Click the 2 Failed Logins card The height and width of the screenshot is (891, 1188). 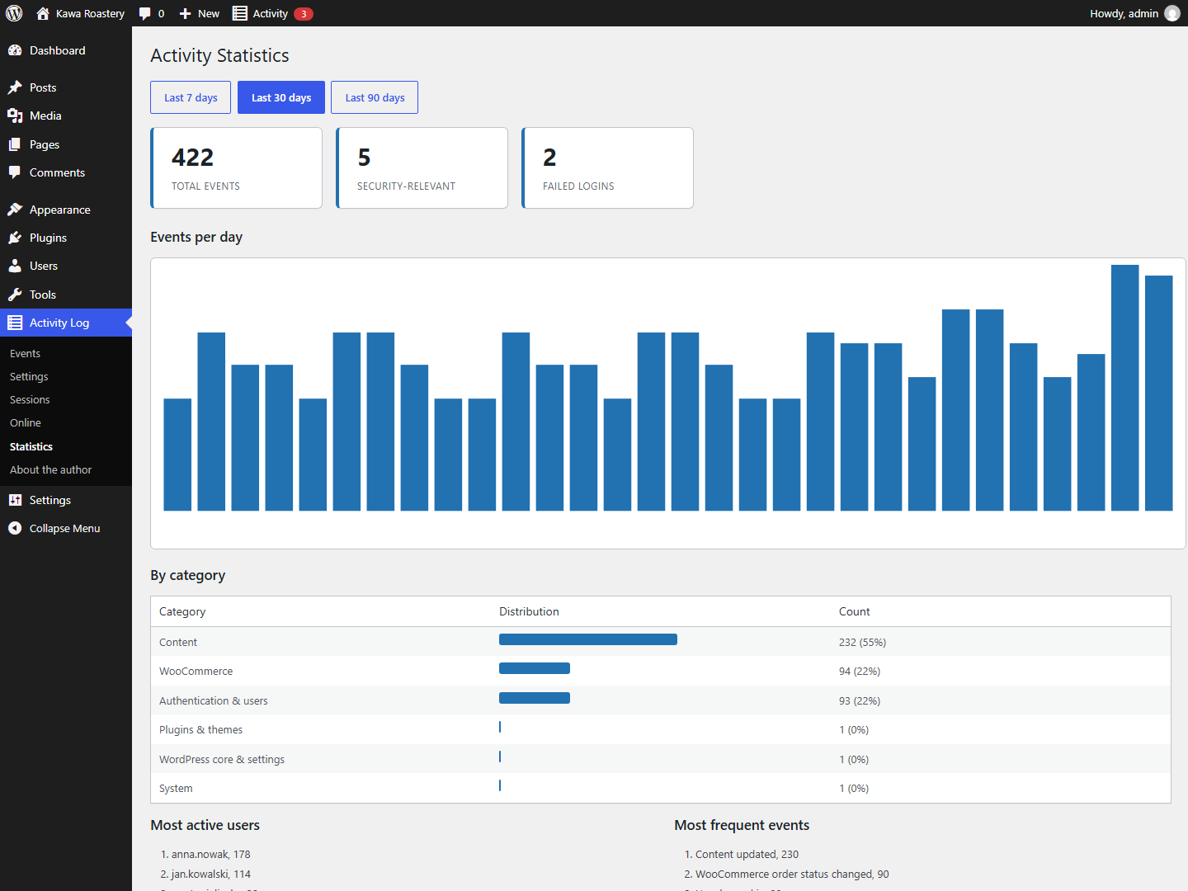[x=607, y=167]
